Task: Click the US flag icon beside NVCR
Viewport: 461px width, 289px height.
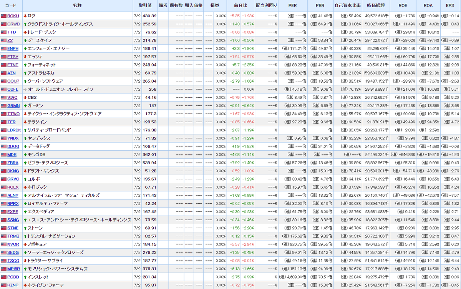Action: pyautogui.click(x=4, y=244)
